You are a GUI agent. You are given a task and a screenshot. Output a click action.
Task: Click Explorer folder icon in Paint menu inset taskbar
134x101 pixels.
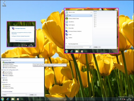[x=77, y=51]
